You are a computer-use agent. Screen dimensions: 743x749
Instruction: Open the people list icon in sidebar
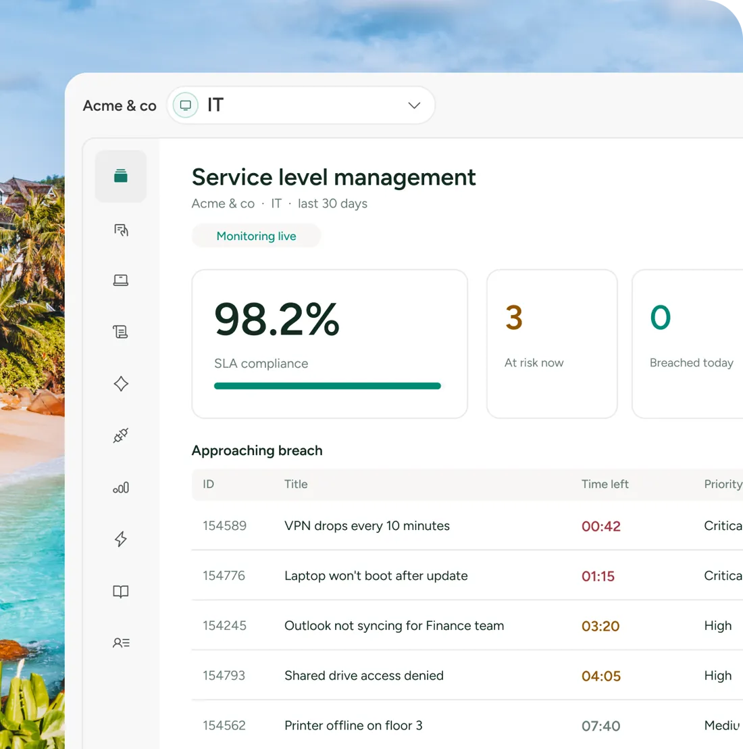coord(121,643)
